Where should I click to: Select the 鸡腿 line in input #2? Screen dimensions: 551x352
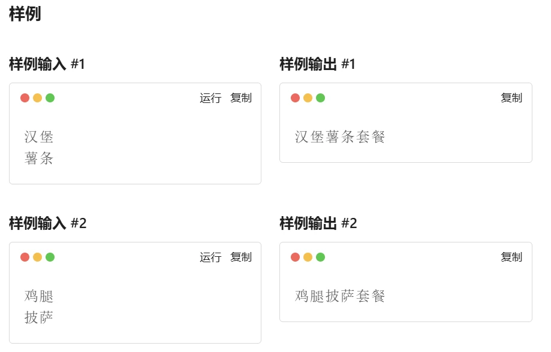coord(39,296)
